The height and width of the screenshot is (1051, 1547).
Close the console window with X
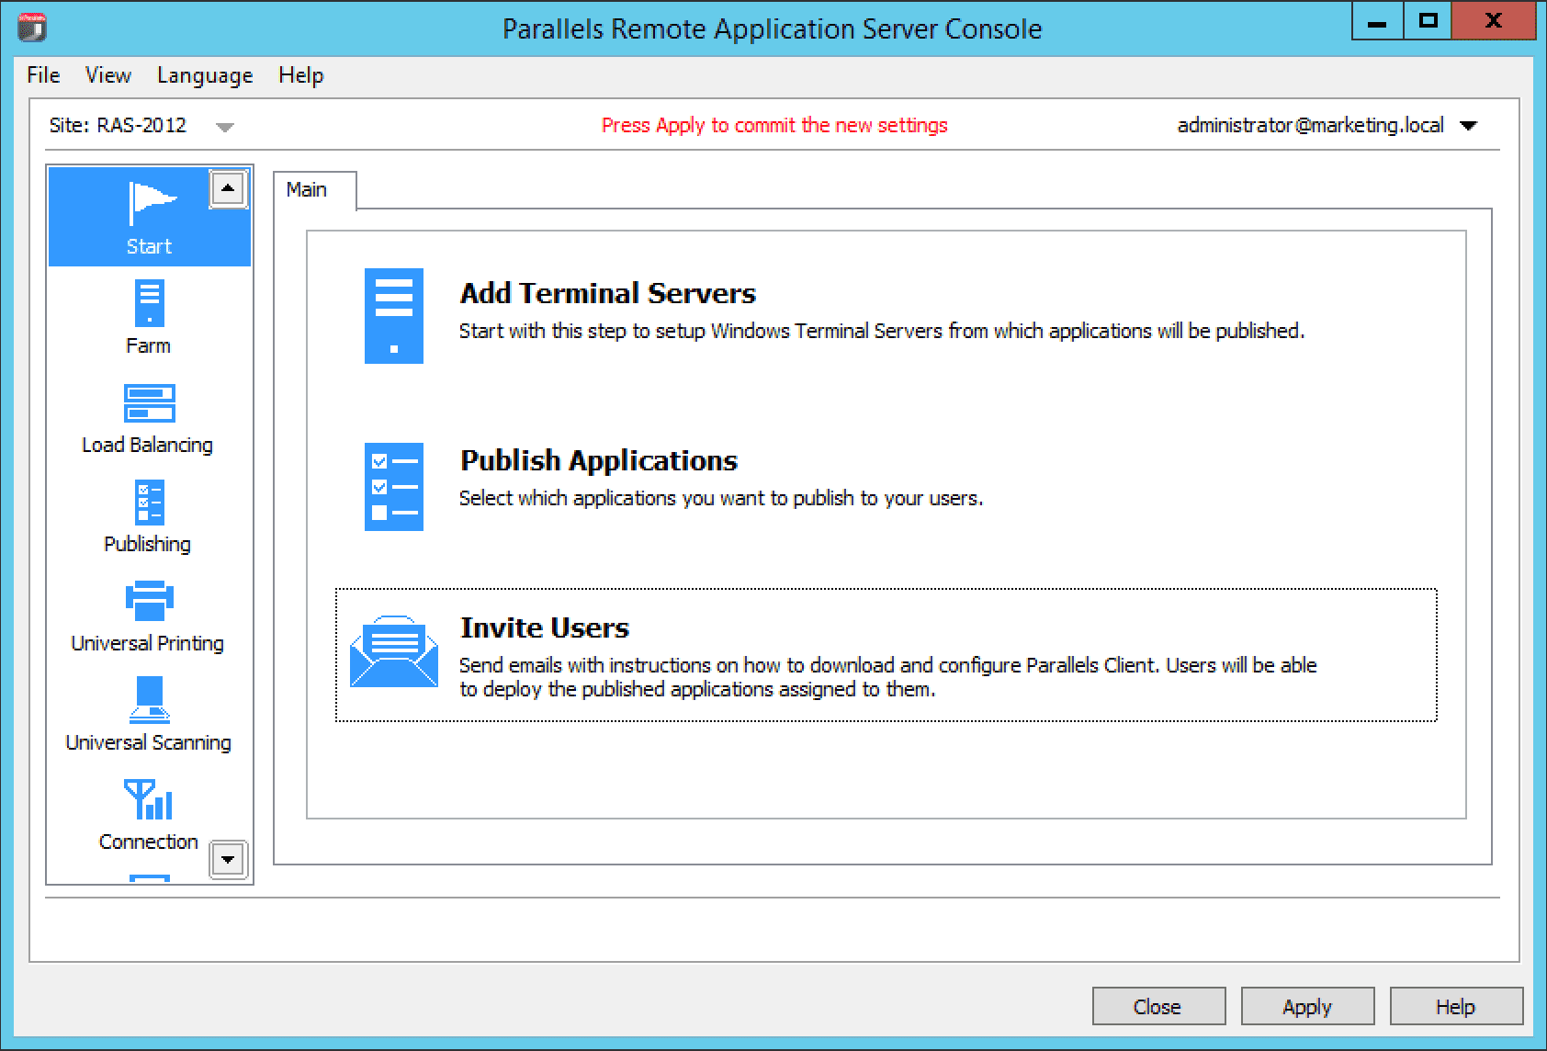click(x=1494, y=21)
